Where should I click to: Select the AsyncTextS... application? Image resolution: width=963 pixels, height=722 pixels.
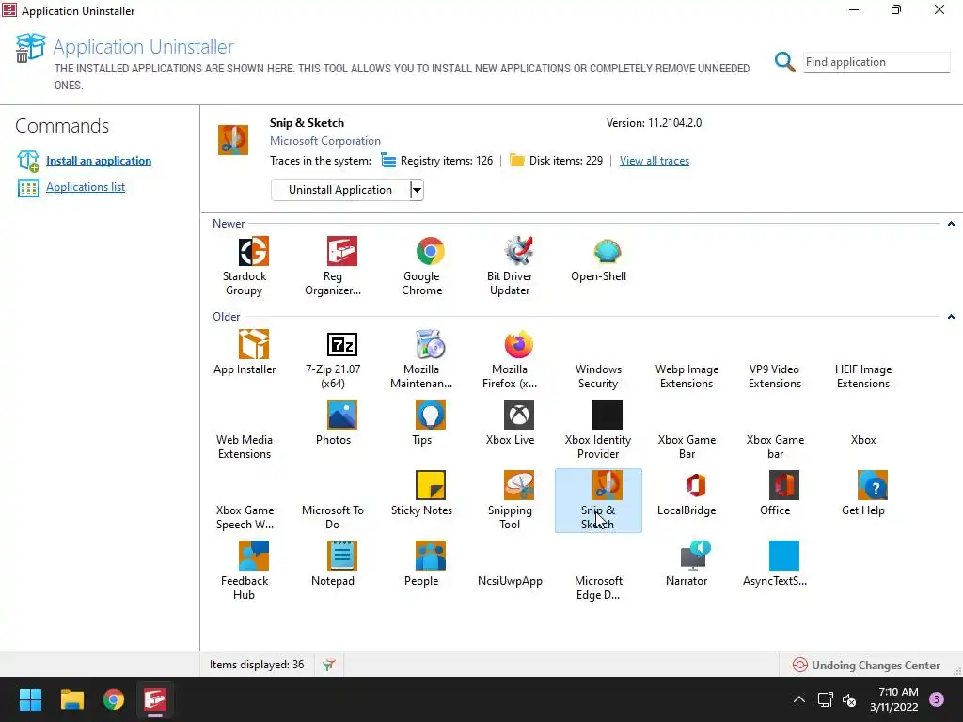pyautogui.click(x=775, y=564)
